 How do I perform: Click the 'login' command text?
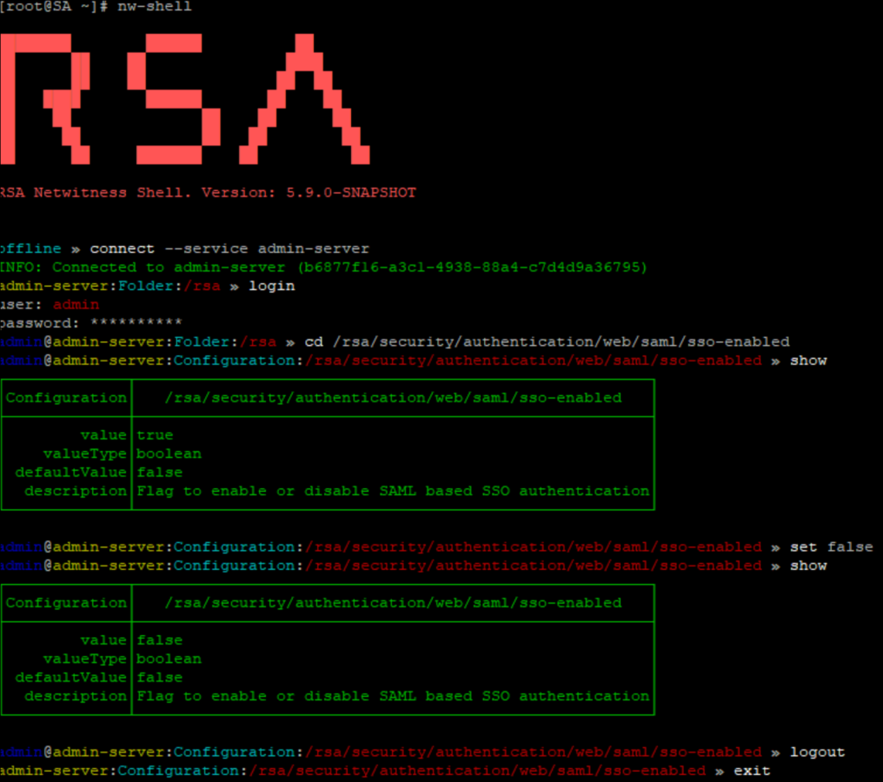[271, 286]
